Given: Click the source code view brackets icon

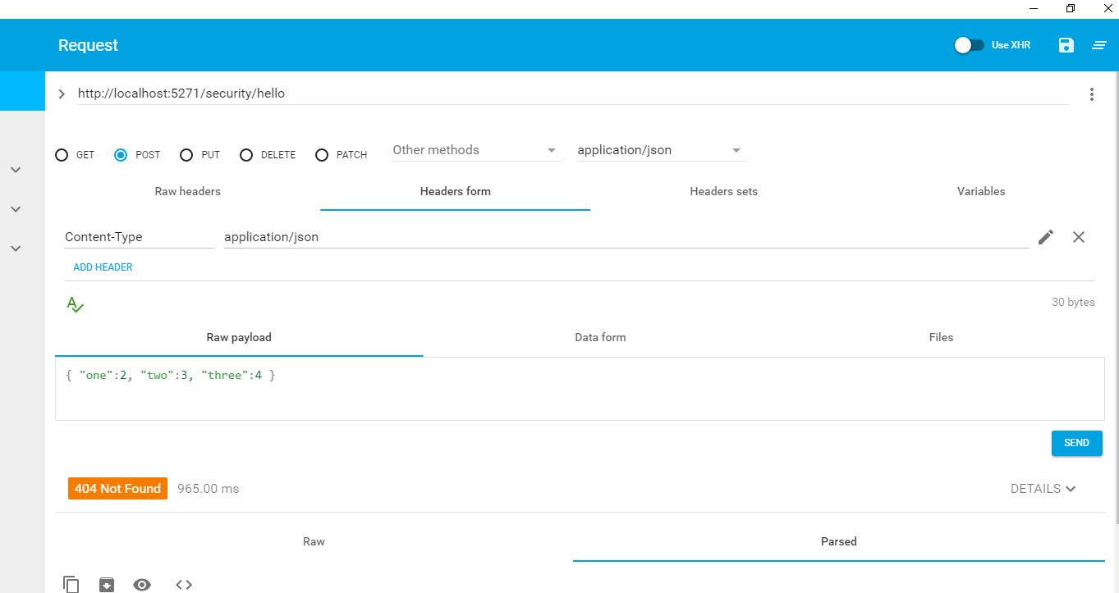Looking at the screenshot, I should pos(184,584).
